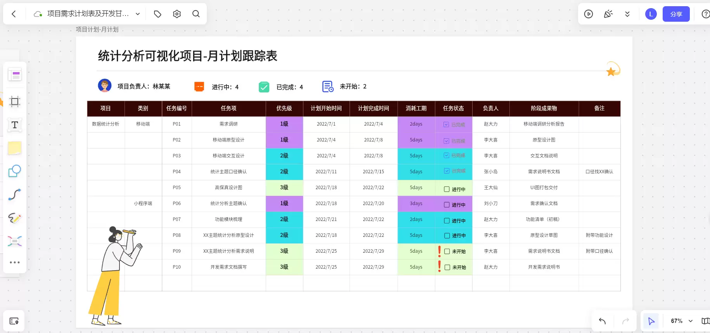
Task: Select the Text tool in sidebar
Action: 15,125
